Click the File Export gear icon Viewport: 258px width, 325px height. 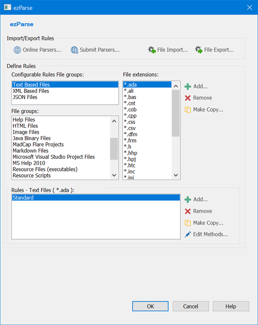click(199, 50)
